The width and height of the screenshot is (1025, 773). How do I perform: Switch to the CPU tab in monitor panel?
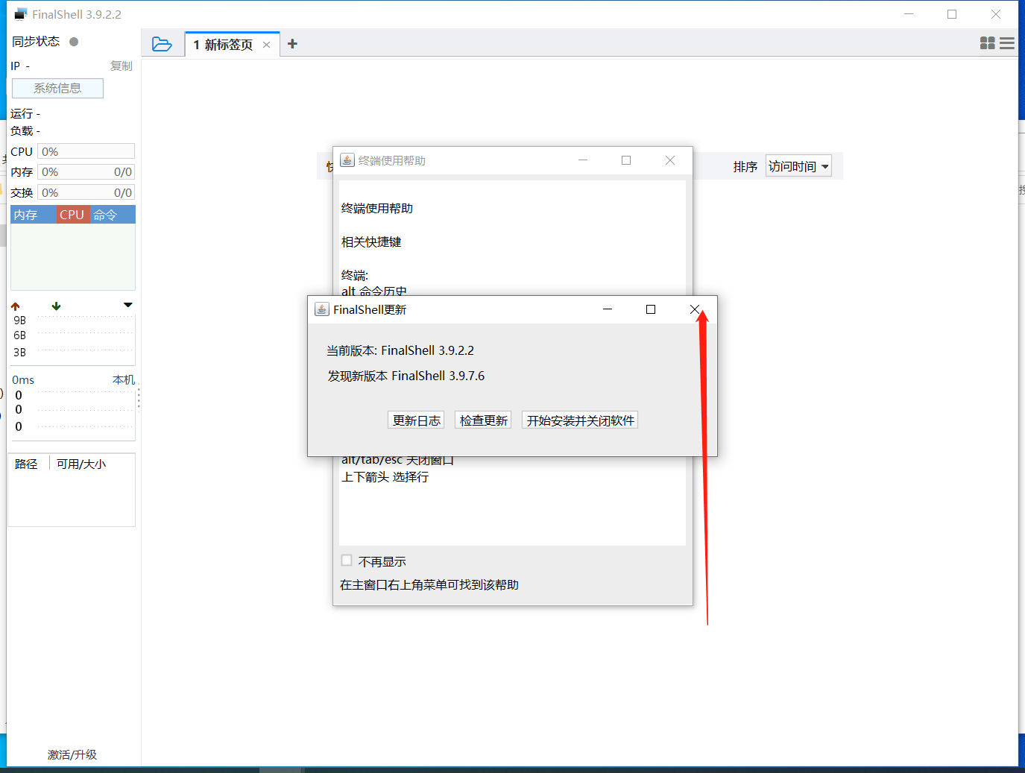[x=71, y=214]
